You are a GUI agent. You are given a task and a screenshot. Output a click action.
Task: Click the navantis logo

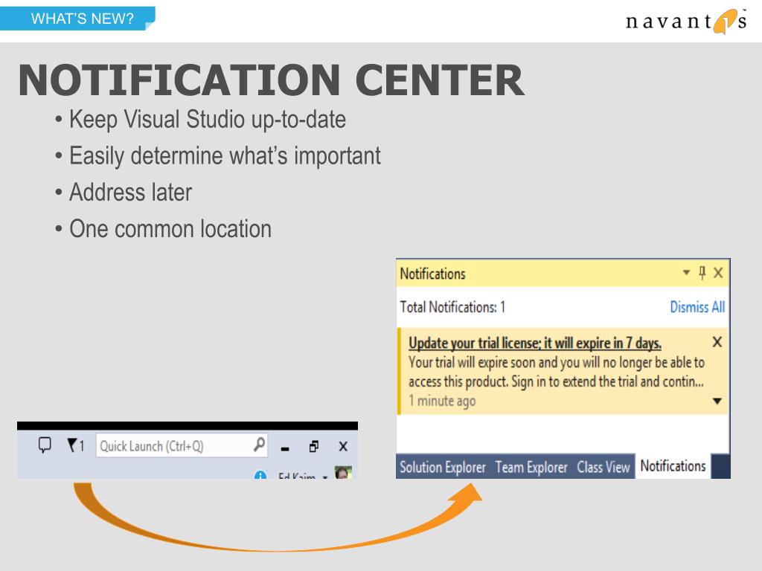coord(685,22)
